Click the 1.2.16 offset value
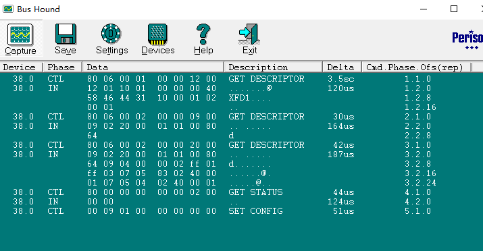 point(420,107)
